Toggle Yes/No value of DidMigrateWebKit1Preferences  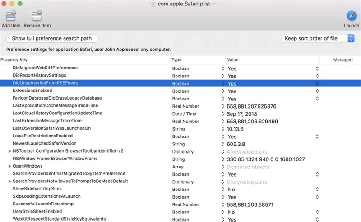[317, 68]
